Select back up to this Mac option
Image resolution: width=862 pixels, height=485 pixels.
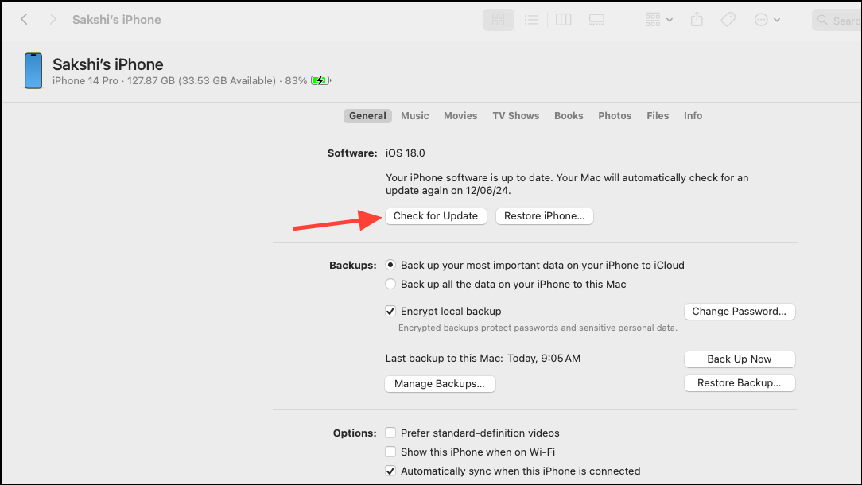390,285
